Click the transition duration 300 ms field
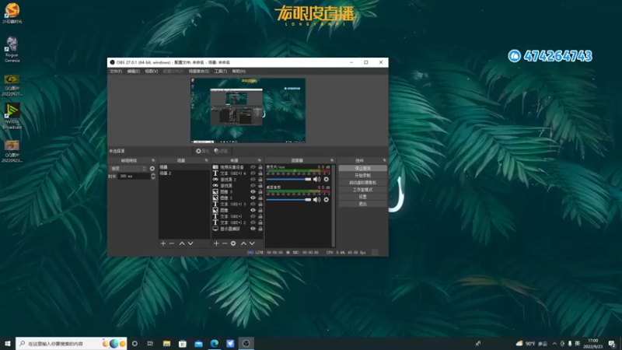 coord(133,177)
